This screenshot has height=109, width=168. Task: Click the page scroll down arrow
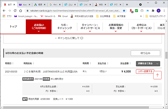point(166,104)
